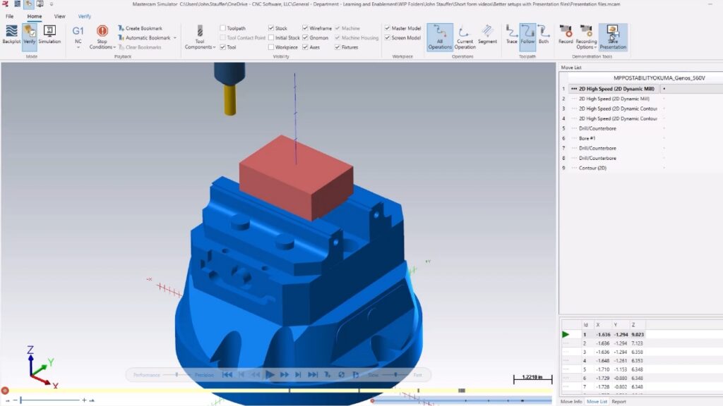This screenshot has width=723, height=406.
Task: Select the Backplot mode icon
Action: coord(11,31)
